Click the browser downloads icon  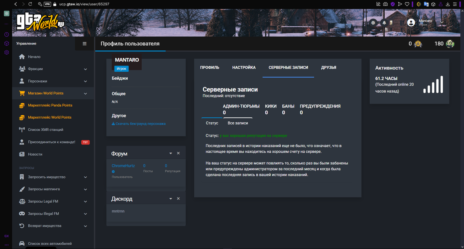pyautogui.click(x=448, y=4)
